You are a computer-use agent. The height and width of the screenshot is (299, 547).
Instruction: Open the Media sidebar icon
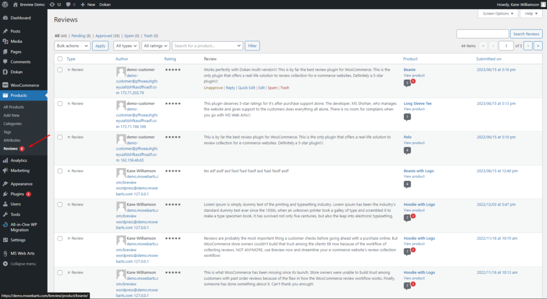(5, 41)
